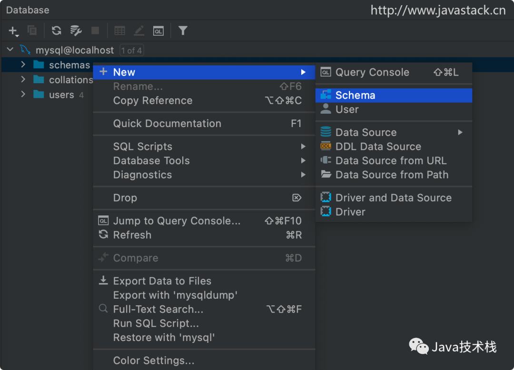The width and height of the screenshot is (514, 370).
Task: Click the table view icon in toolbar
Action: 119,31
